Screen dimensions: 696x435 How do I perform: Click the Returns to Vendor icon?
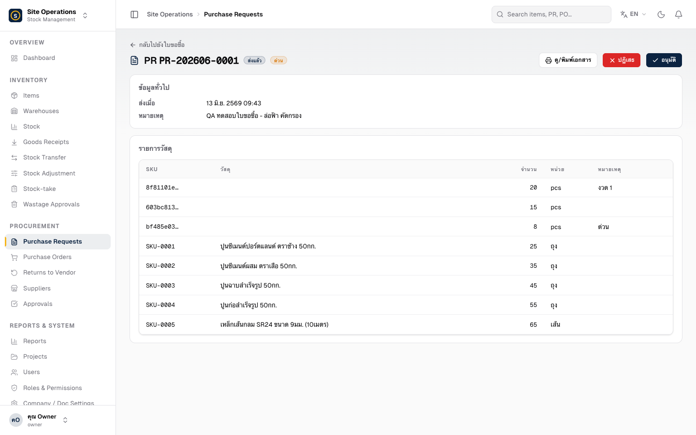tap(14, 273)
